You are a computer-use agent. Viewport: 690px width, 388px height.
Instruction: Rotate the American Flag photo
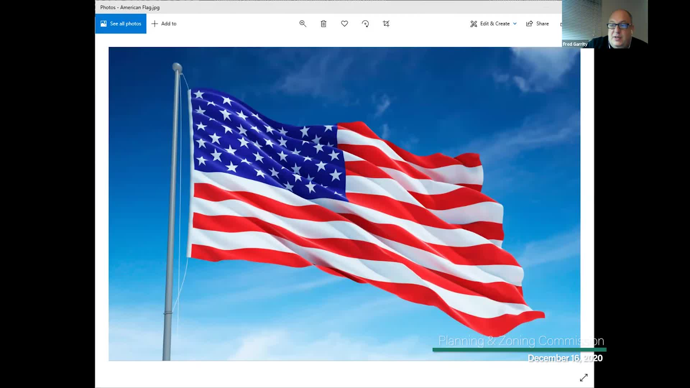click(x=365, y=24)
